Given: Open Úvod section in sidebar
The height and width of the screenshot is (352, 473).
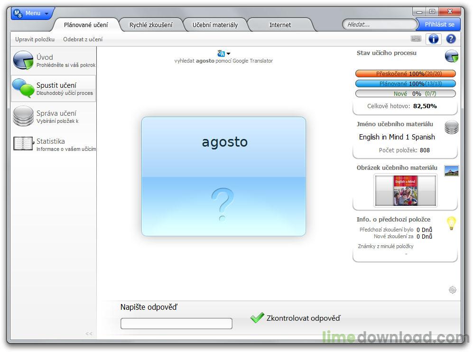Looking at the screenshot, I should tap(54, 60).
